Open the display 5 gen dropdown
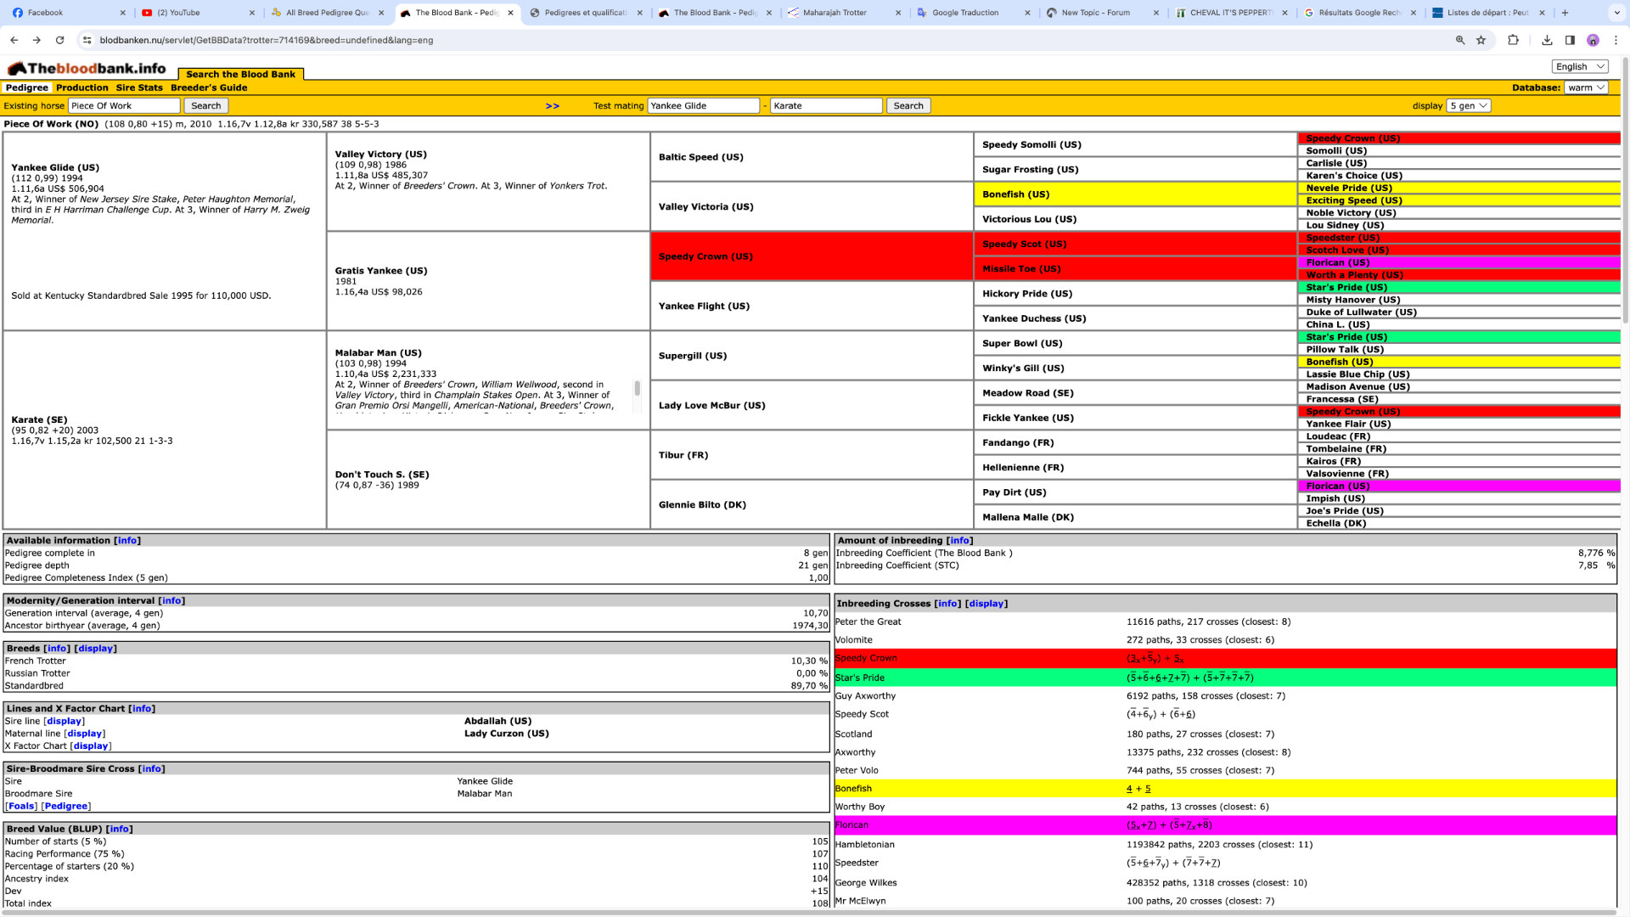 point(1469,106)
